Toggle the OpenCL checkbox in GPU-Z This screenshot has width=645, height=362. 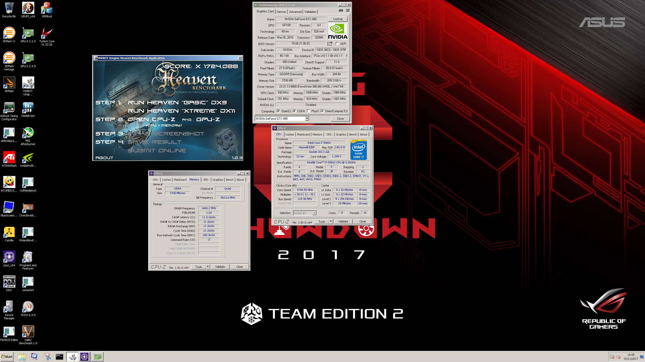278,111
